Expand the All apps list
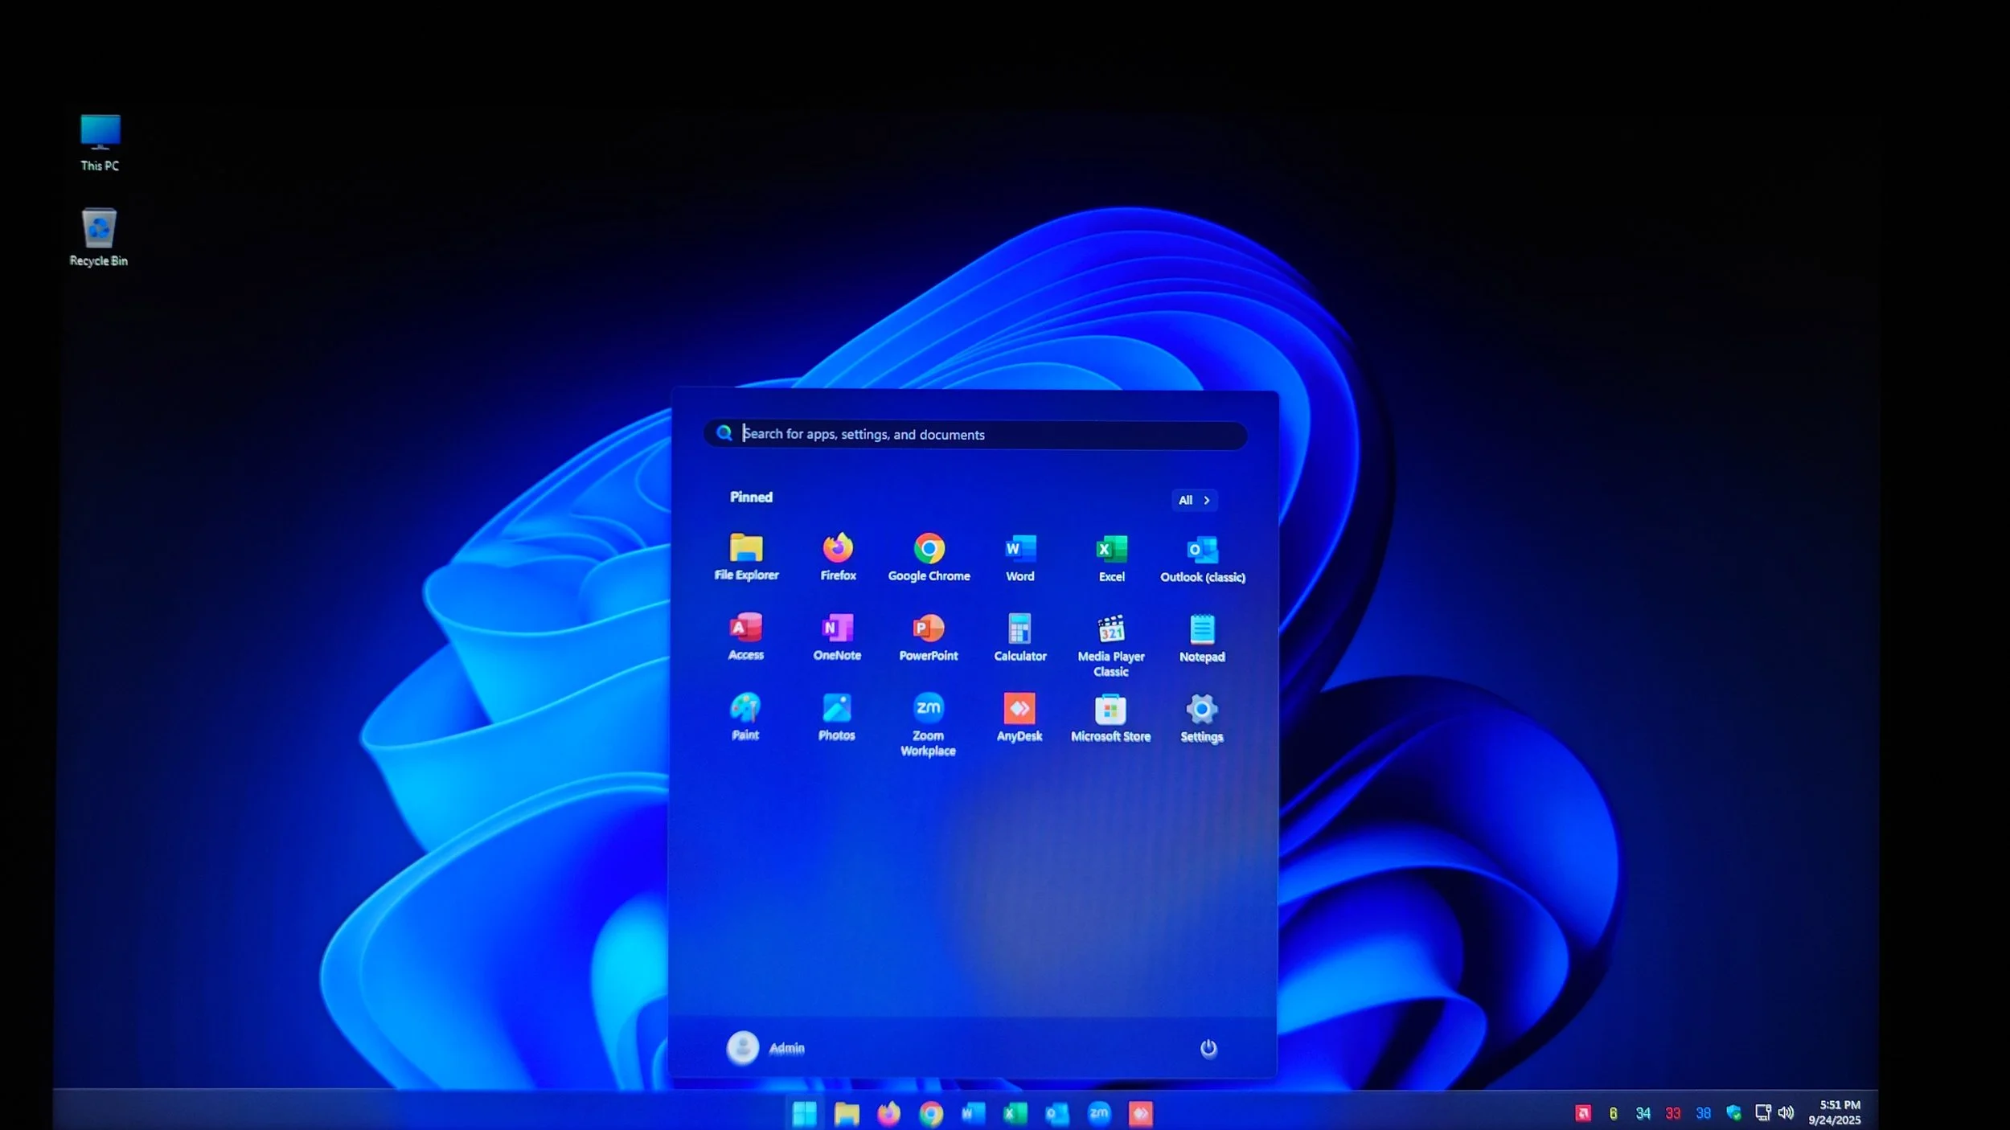The width and height of the screenshot is (2010, 1130). (1194, 500)
